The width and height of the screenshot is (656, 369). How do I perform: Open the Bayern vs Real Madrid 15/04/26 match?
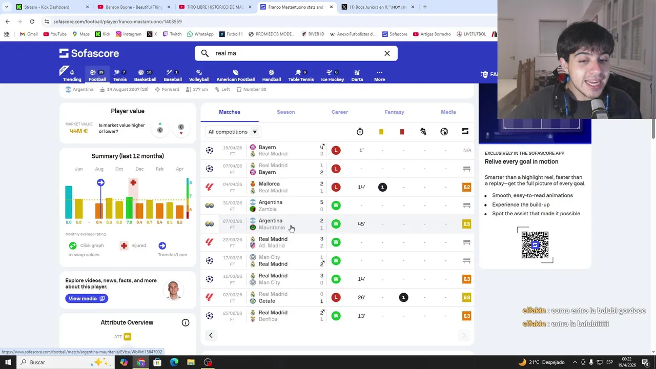tap(337, 150)
